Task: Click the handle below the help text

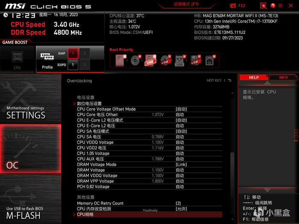Action: [267, 190]
